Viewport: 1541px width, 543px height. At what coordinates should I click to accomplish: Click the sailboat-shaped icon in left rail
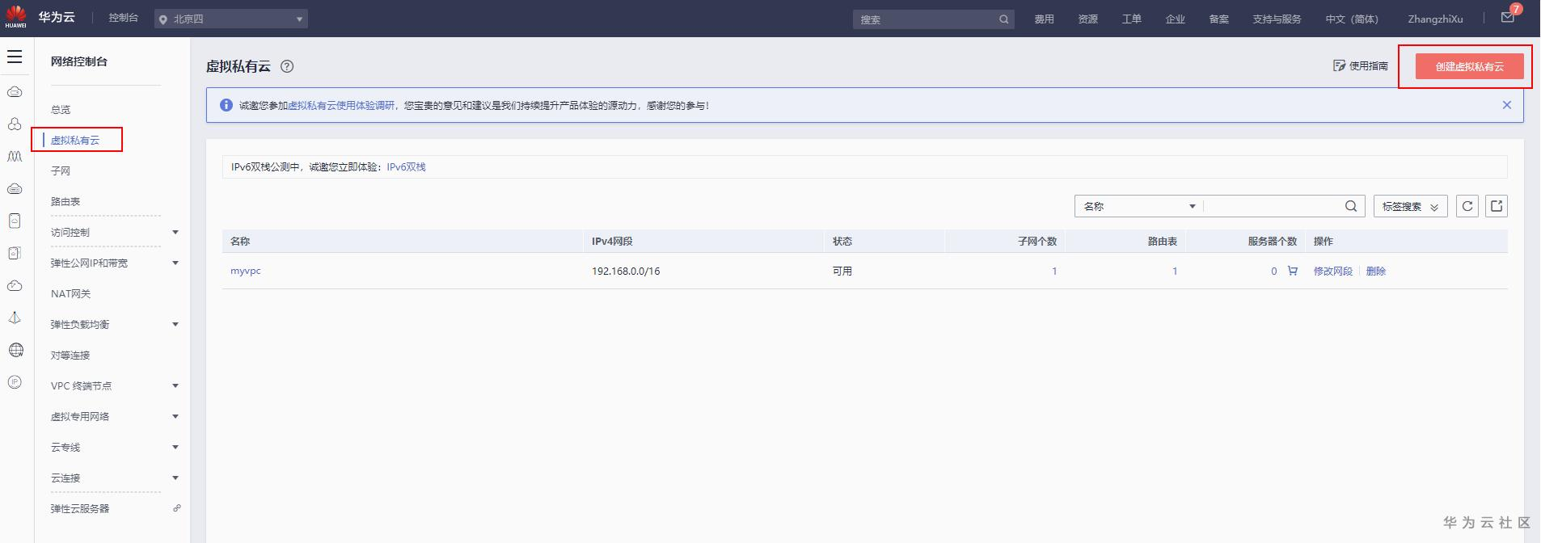(15, 318)
